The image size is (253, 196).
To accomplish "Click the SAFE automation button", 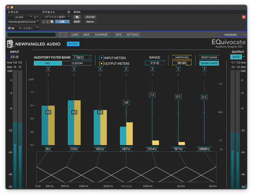I will click(77, 22).
